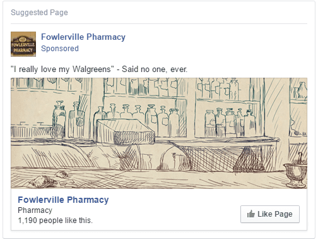Open the pharmacy sketch ad image

click(159, 133)
